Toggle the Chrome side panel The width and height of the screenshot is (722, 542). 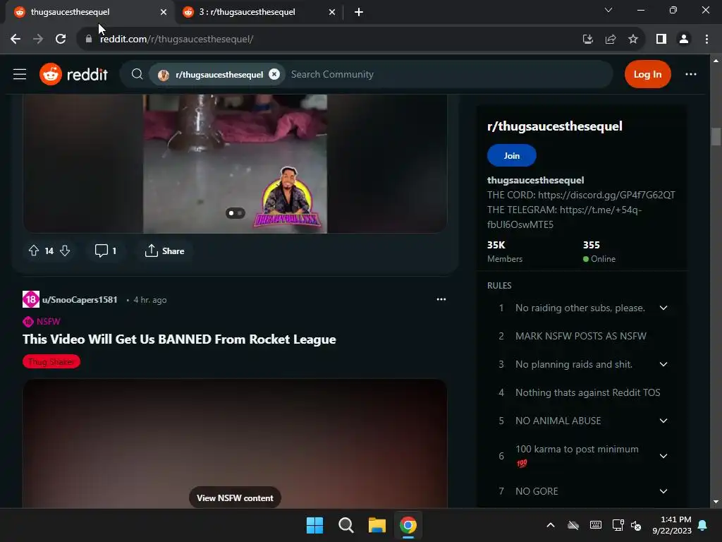click(x=661, y=40)
